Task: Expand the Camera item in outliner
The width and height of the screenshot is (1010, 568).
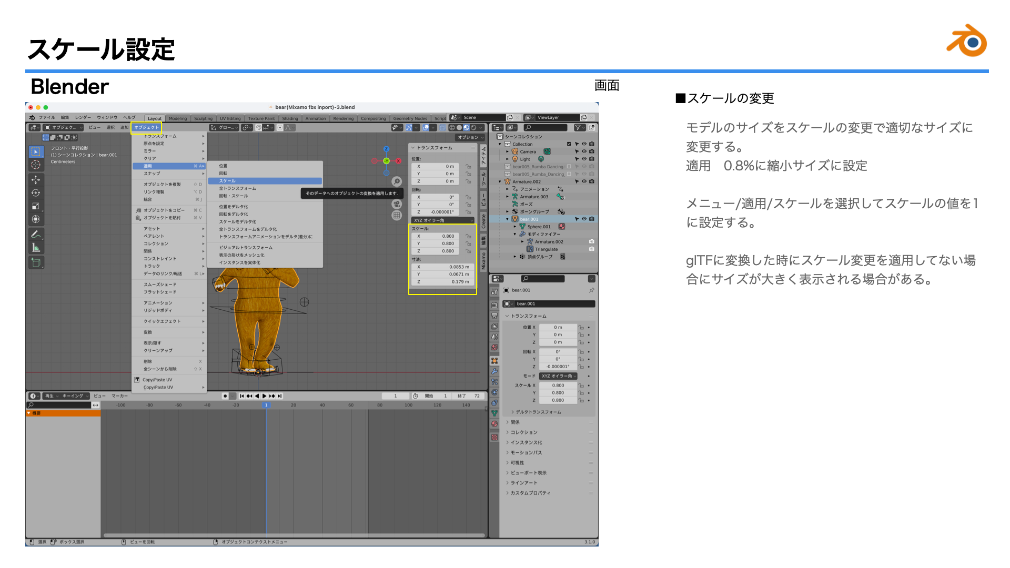Action: pyautogui.click(x=508, y=151)
